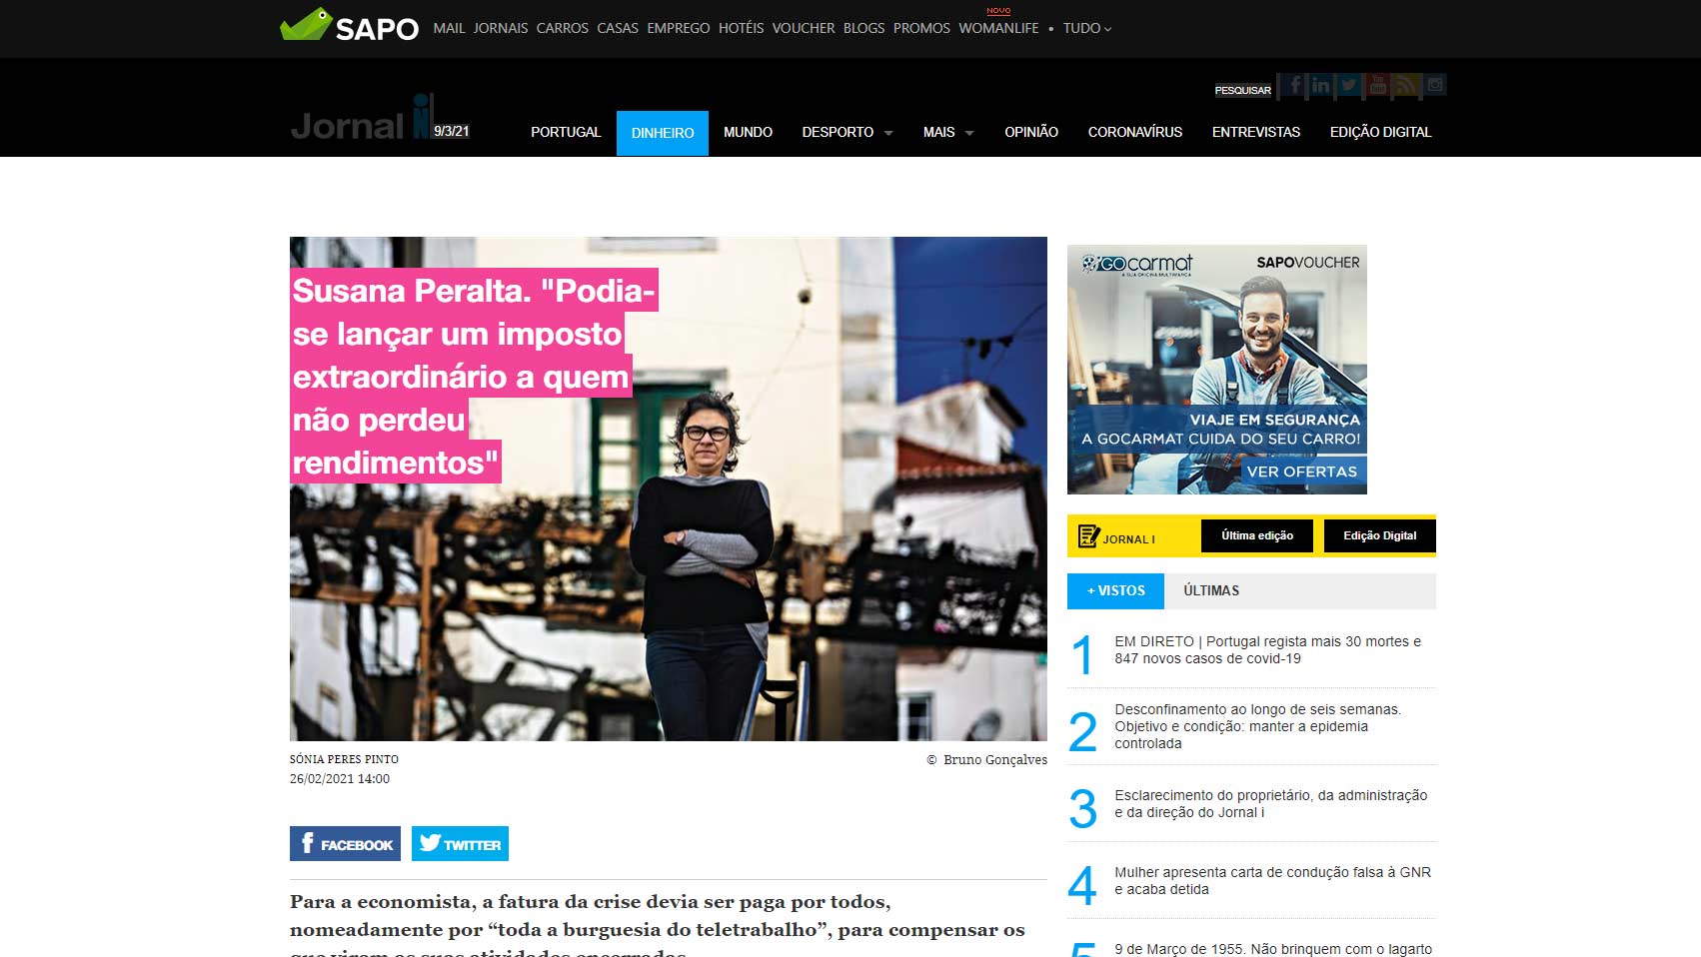This screenshot has width=1701, height=957.
Task: Share the article via FACEBOOK button
Action: click(x=345, y=843)
